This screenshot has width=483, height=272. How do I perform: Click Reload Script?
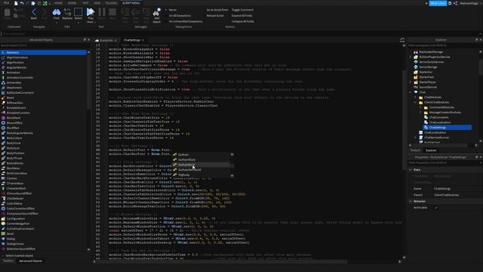(x=215, y=15)
